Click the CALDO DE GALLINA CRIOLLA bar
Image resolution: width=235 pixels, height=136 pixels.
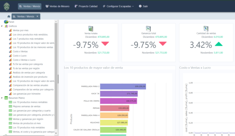click(113, 130)
